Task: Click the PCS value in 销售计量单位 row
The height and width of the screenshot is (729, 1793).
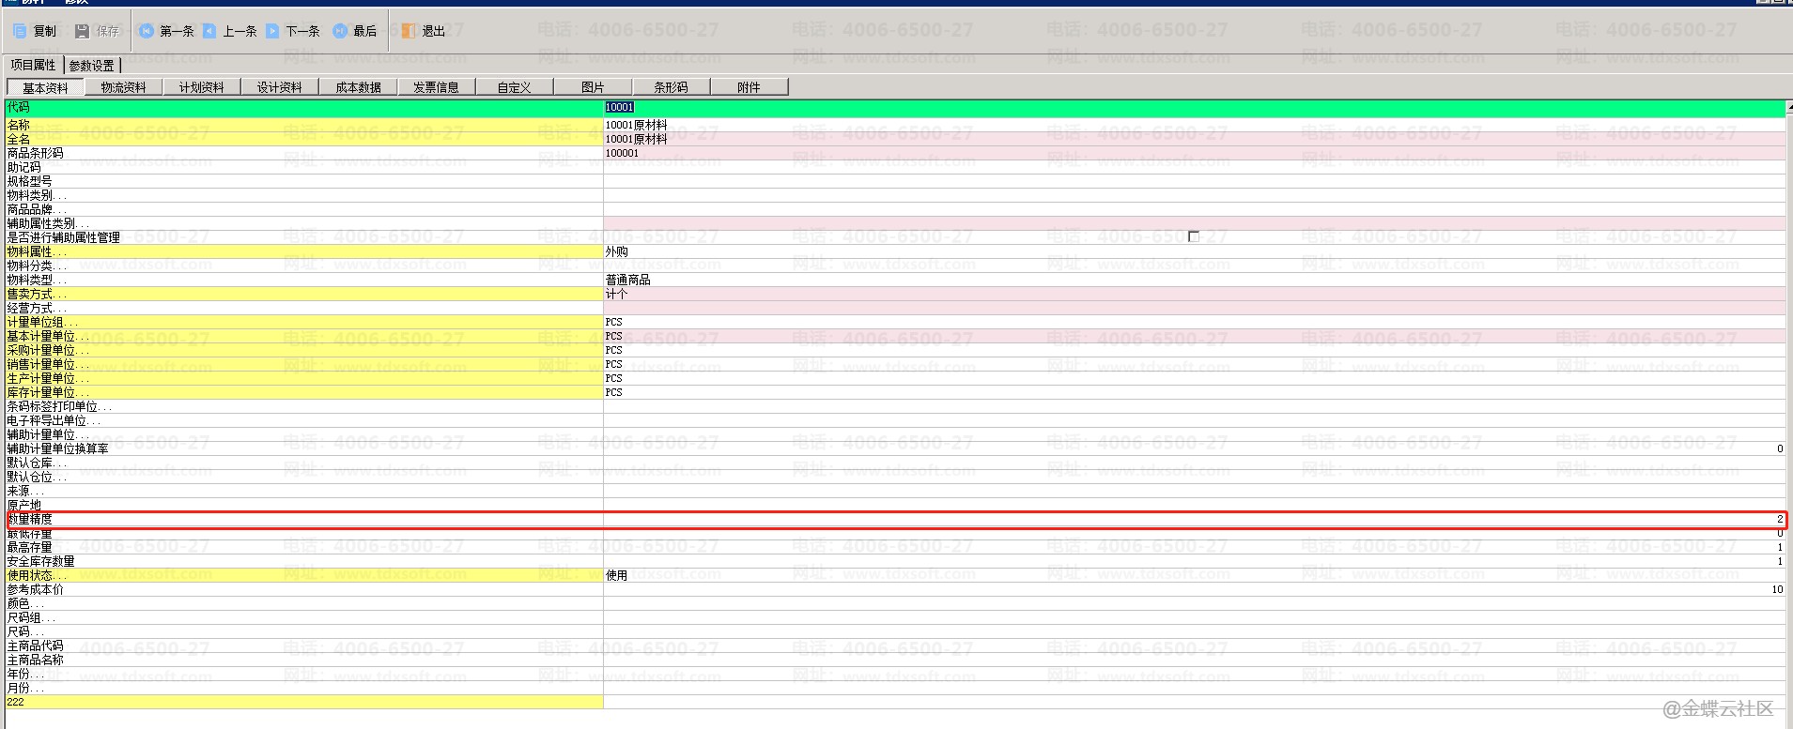Action: click(x=614, y=364)
